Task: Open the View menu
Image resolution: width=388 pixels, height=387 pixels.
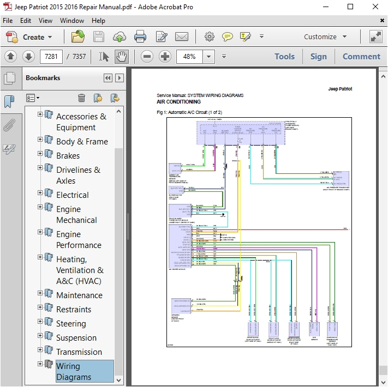Action: (46, 21)
